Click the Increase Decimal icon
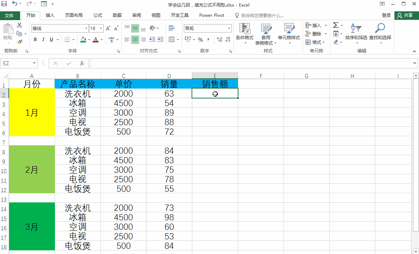 click(x=219, y=40)
